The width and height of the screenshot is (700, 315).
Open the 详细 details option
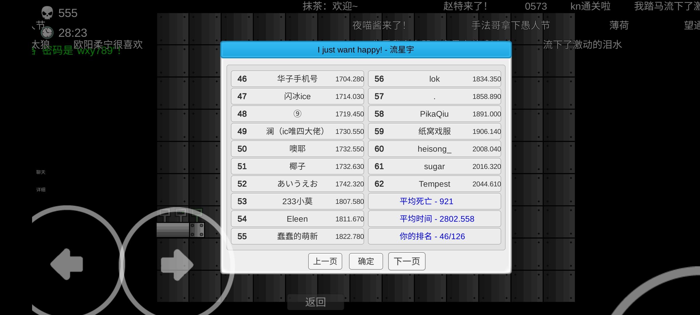click(x=41, y=190)
